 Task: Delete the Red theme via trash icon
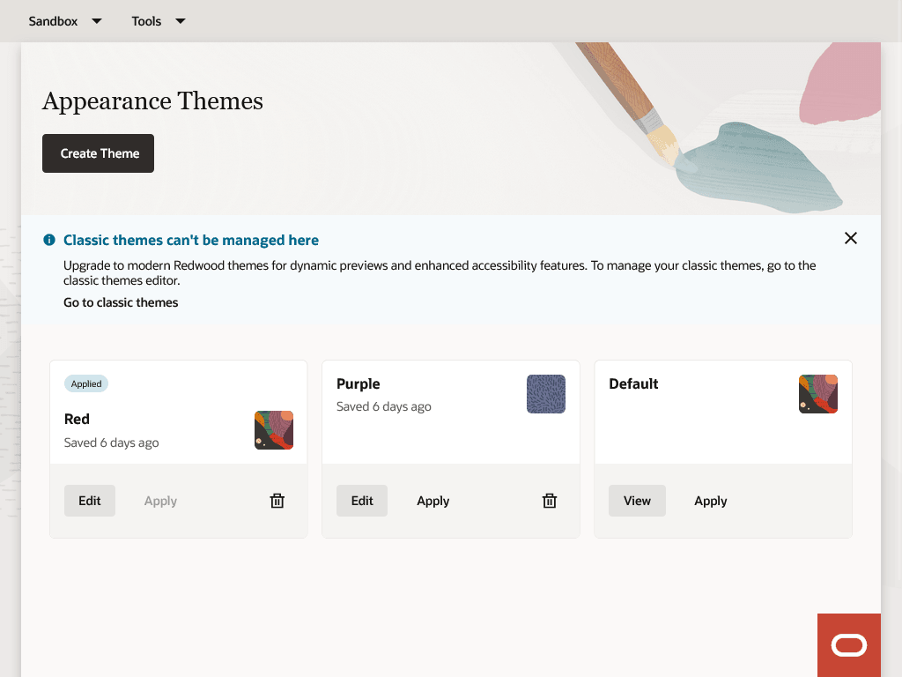277,500
